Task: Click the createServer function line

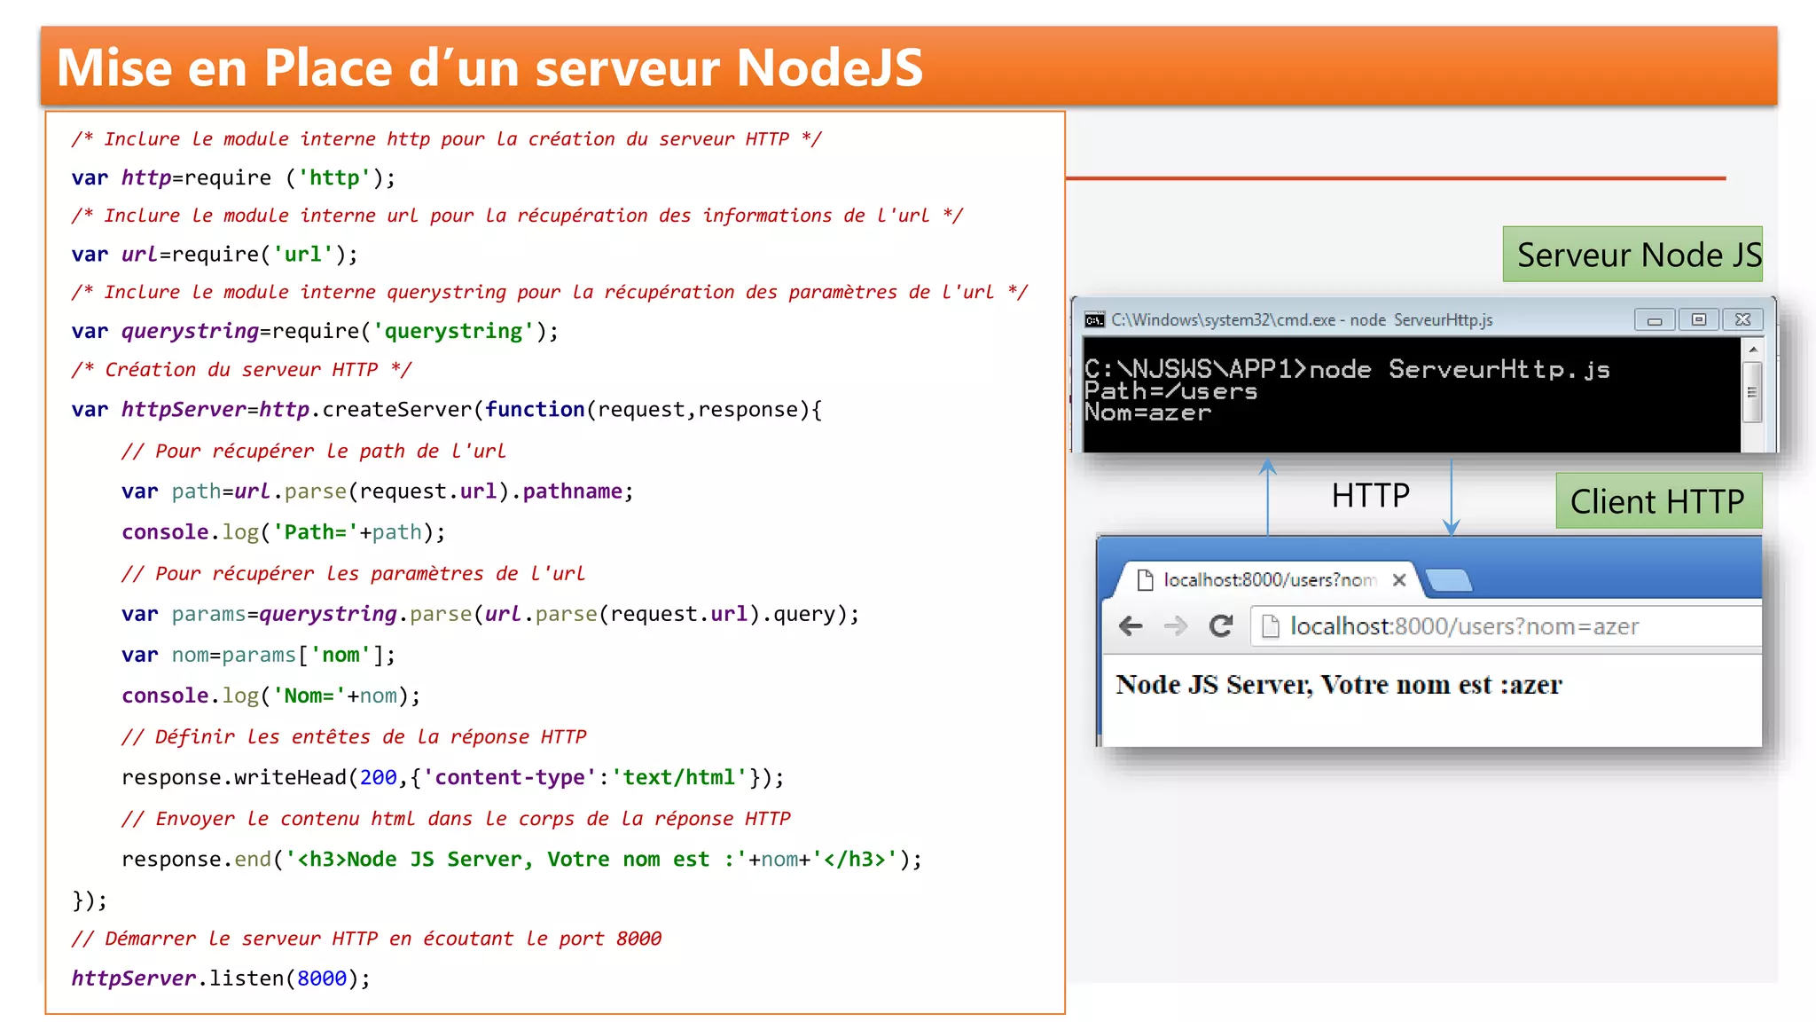Action: coord(447,409)
